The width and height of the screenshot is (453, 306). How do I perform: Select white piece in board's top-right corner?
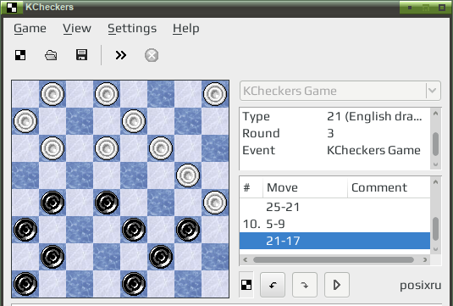(215, 94)
